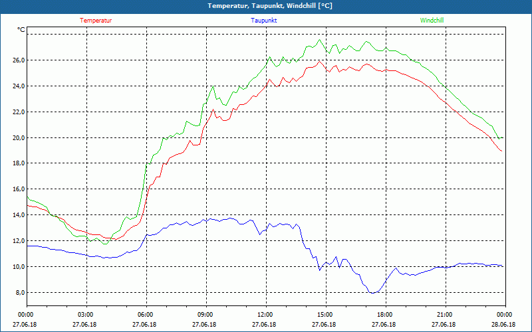Click the 18:00 time axis label
The image size is (532, 332).
(386, 315)
